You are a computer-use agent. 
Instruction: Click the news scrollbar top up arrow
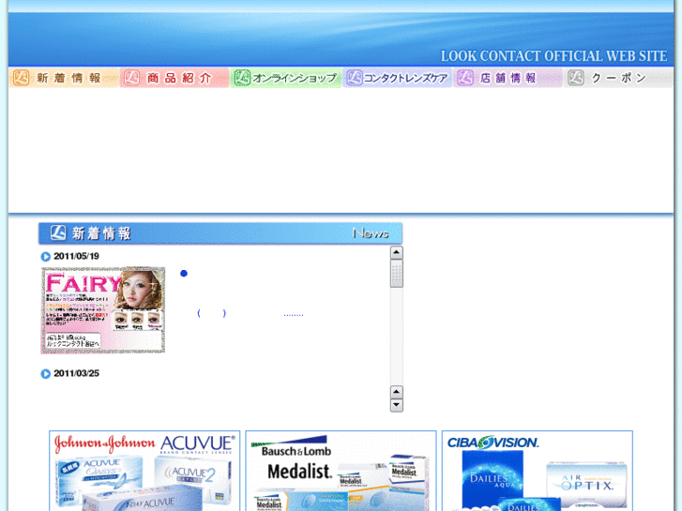(396, 252)
